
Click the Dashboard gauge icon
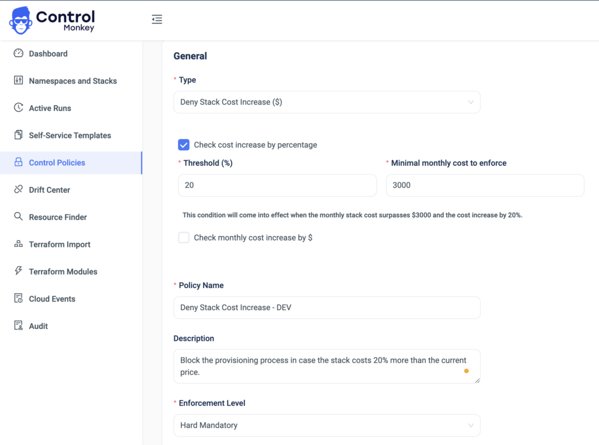click(18, 53)
